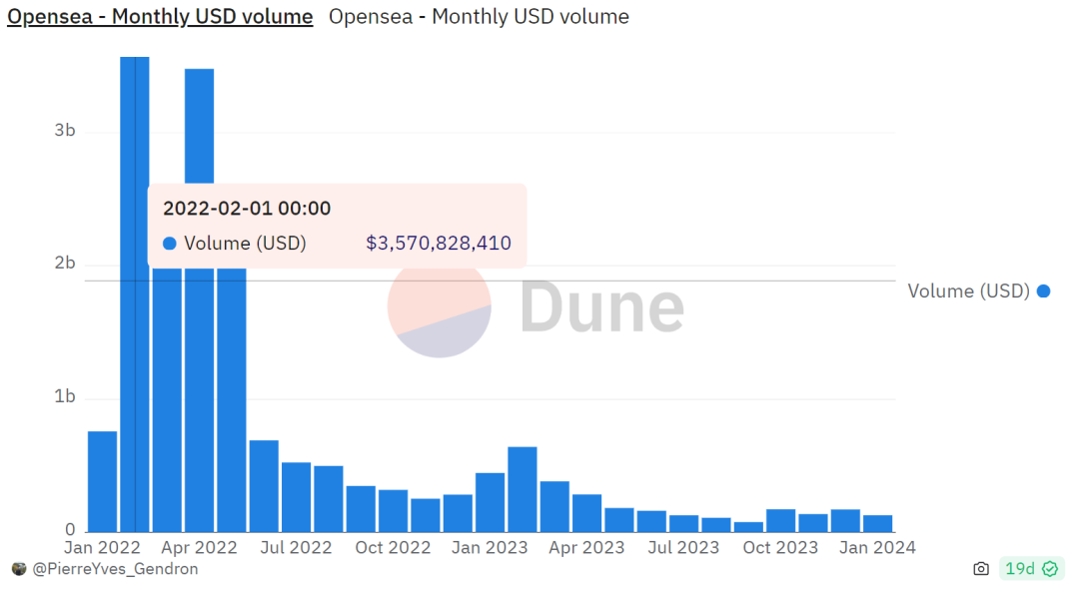Click the $3,570,828,410 tooltip value
This screenshot has width=1079, height=593.
[439, 244]
